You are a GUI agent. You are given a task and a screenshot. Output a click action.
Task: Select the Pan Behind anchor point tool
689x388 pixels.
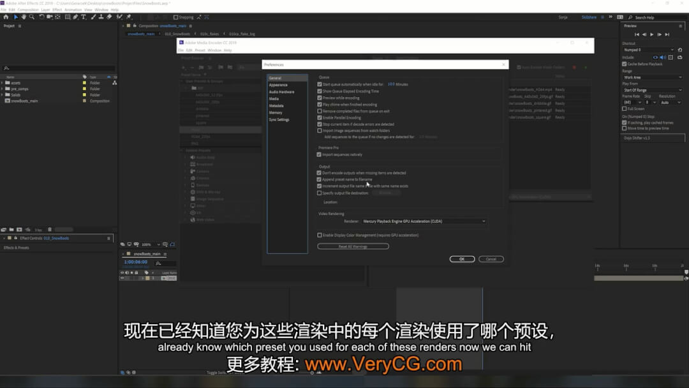[x=57, y=17]
